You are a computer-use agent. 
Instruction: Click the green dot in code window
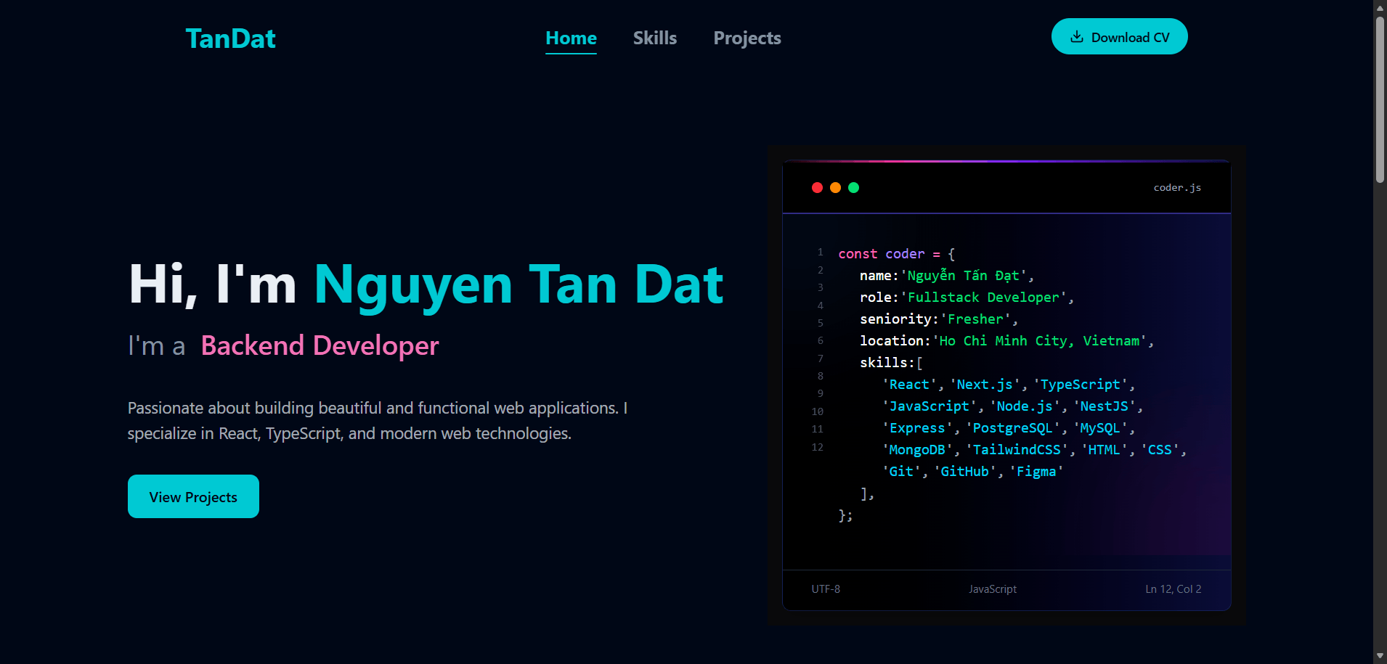pos(853,188)
